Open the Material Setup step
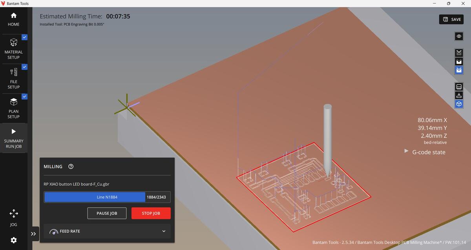The height and width of the screenshot is (250, 471). coord(13,49)
